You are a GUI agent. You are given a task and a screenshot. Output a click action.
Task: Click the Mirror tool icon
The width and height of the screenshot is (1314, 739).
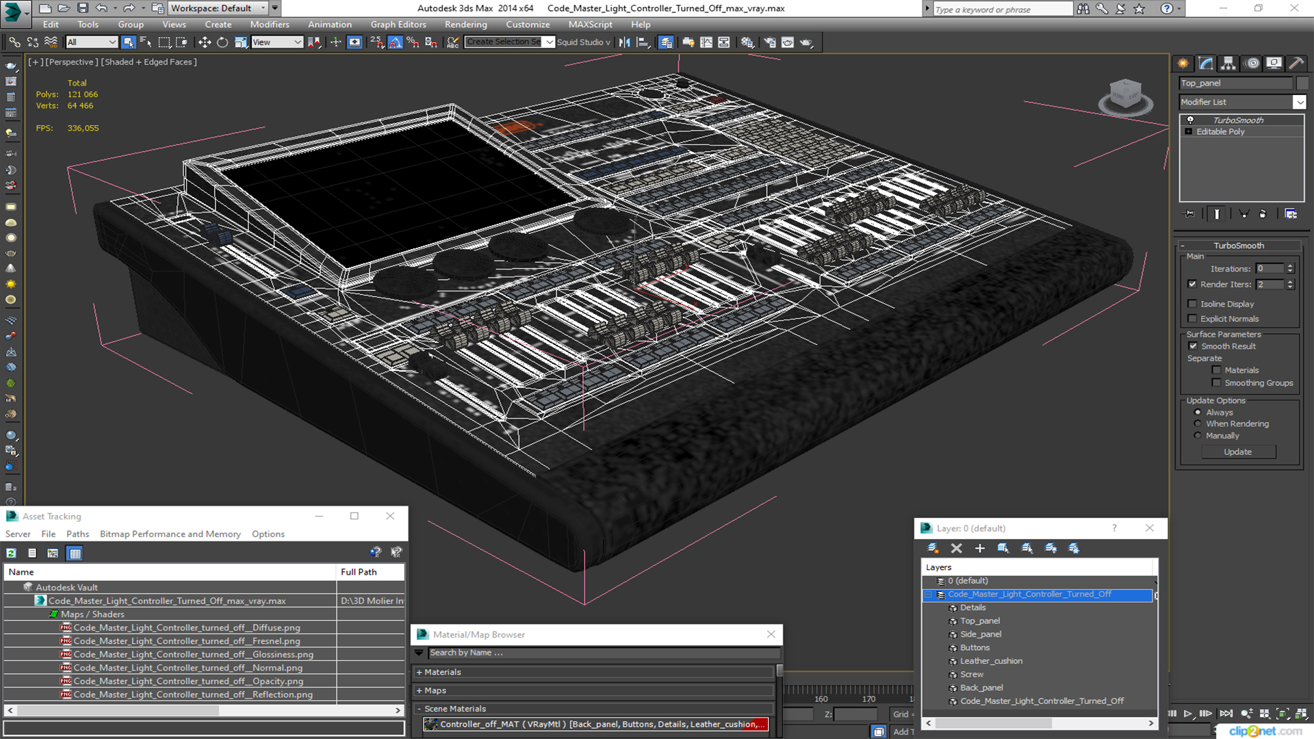point(624,42)
